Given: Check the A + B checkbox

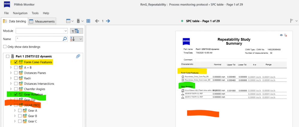Looking at the screenshot, I should (16, 67).
